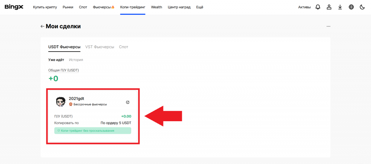Go back using the arrow beside Мои сделки
Screen dimensions: 371x164
tap(42, 26)
